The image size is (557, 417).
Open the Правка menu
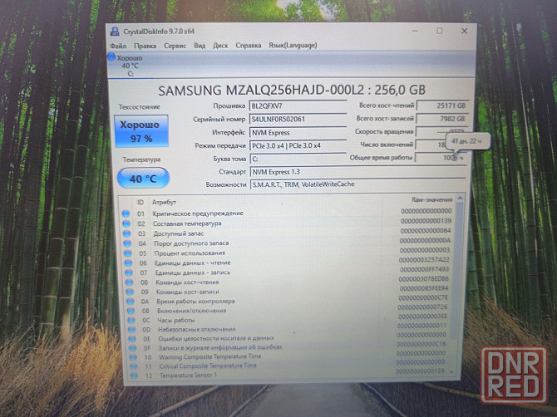click(145, 46)
